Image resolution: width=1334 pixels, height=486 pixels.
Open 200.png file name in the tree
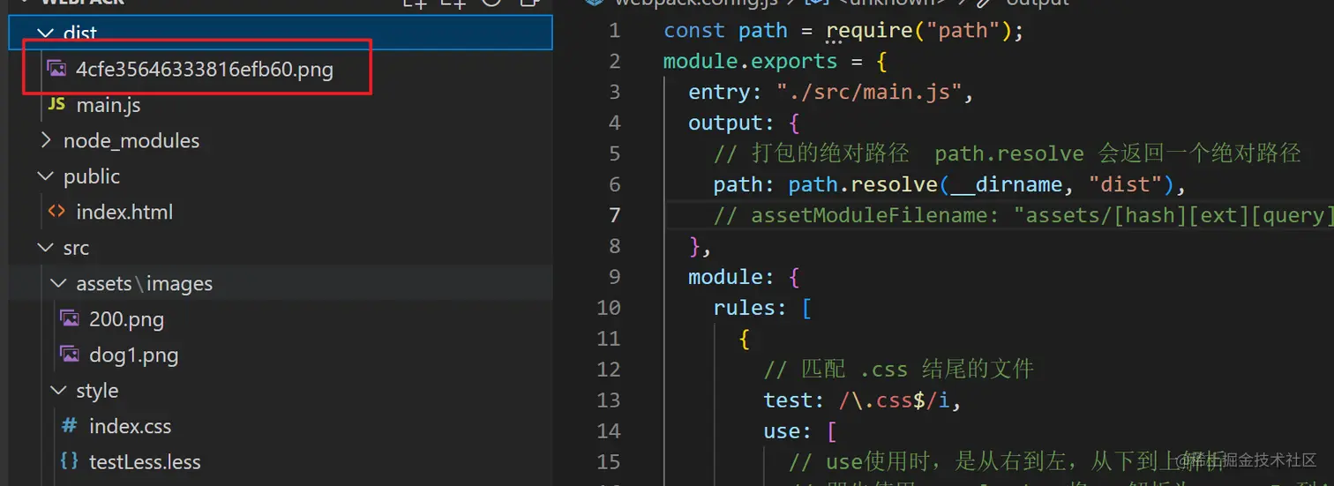[126, 319]
